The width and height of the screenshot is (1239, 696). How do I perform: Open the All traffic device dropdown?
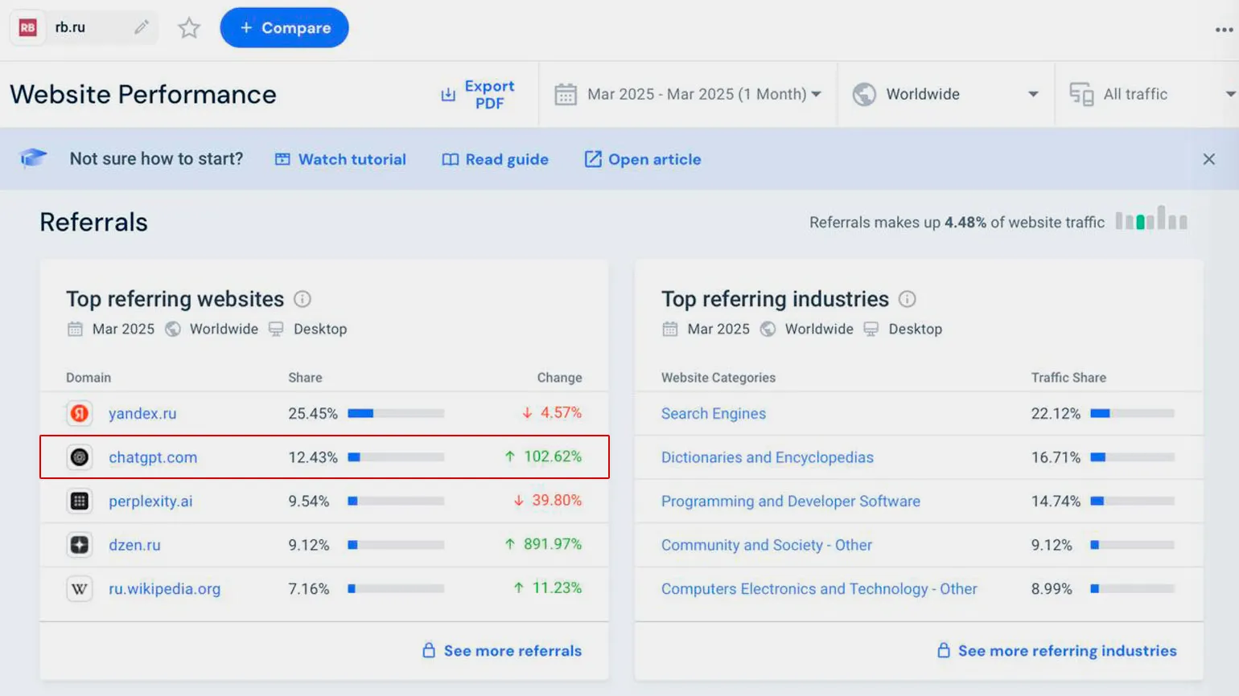click(1150, 94)
